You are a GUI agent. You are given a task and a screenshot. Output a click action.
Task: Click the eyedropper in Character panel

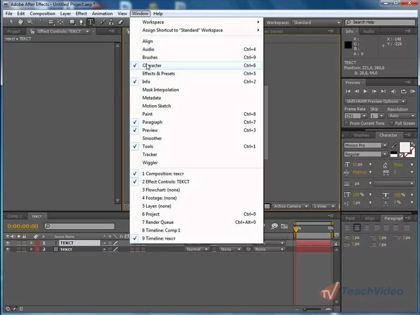pyautogui.click(x=394, y=145)
